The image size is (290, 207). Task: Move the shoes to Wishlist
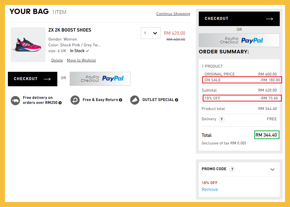coord(81,60)
